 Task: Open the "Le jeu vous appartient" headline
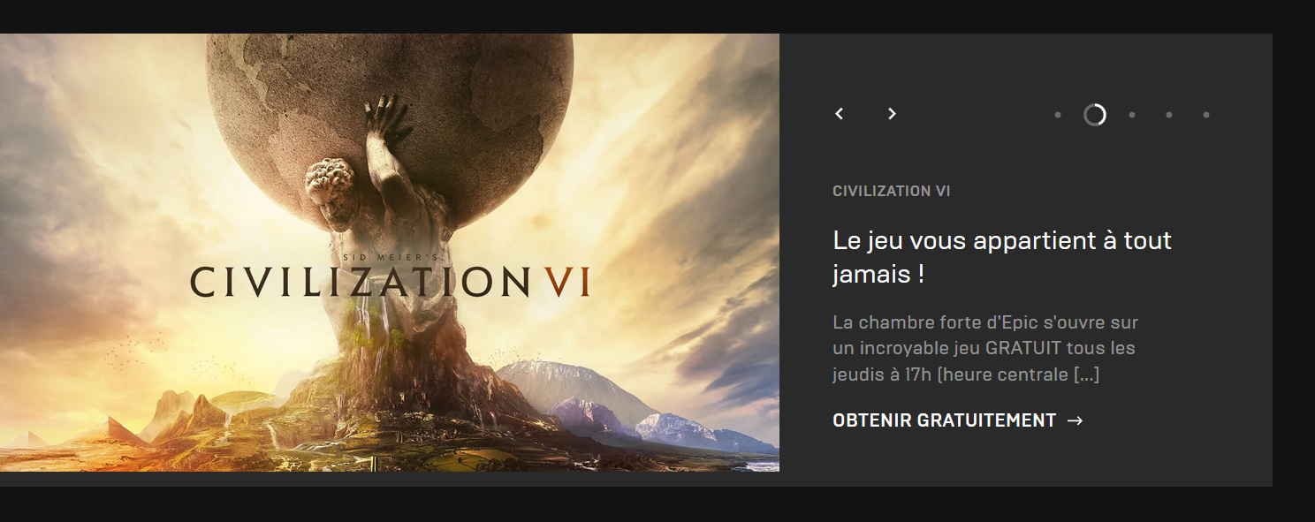[x=1002, y=257]
